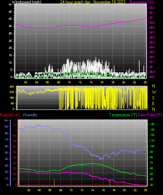Click the 140 value on temperature axis
The width and height of the screenshot is (163, 195).
point(152,124)
